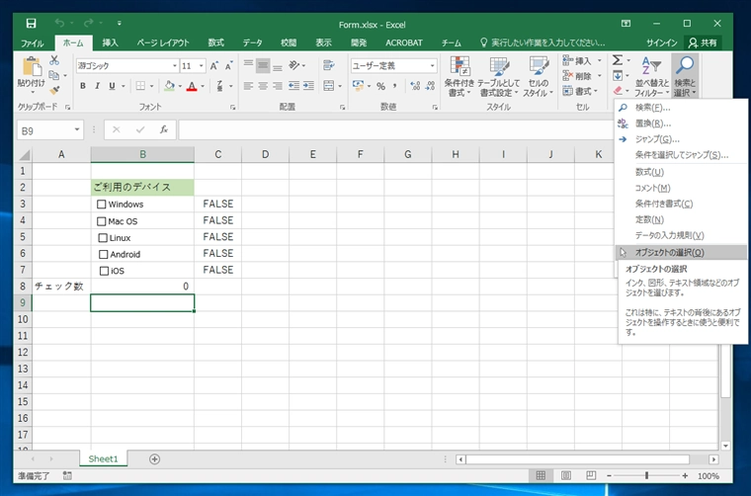This screenshot has width=751, height=496.
Task: Click the formula bar input field
Action: click(395, 129)
